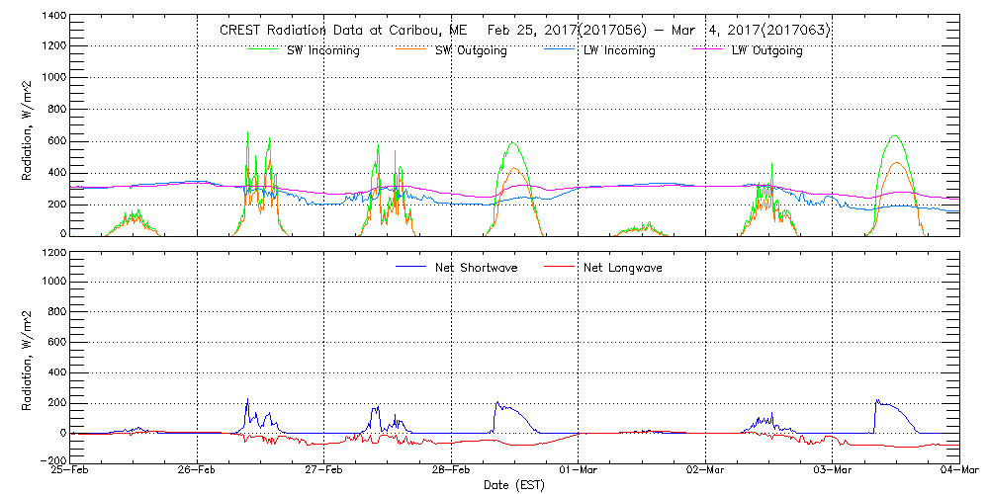Click the -200 tick on lower y-axis
Image resolution: width=989 pixels, height=494 pixels.
point(53,460)
